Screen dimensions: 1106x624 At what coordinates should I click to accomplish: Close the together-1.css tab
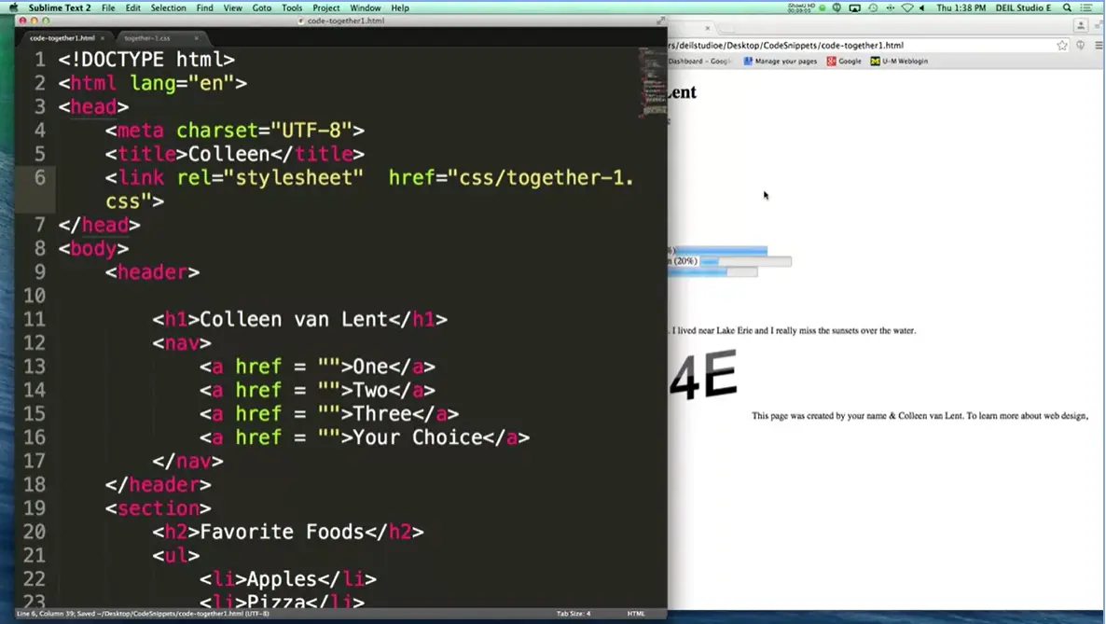pos(196,38)
